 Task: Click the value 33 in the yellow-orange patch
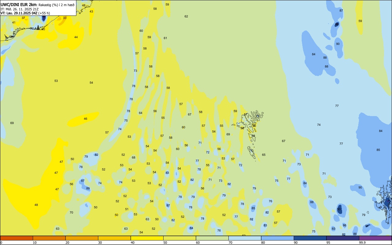pyautogui.click(x=65, y=18)
